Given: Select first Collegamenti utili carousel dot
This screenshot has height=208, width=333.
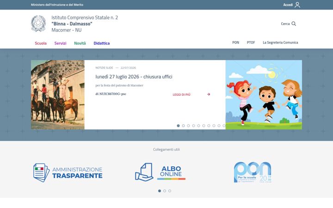Looking at the screenshot, I should click(x=160, y=191).
